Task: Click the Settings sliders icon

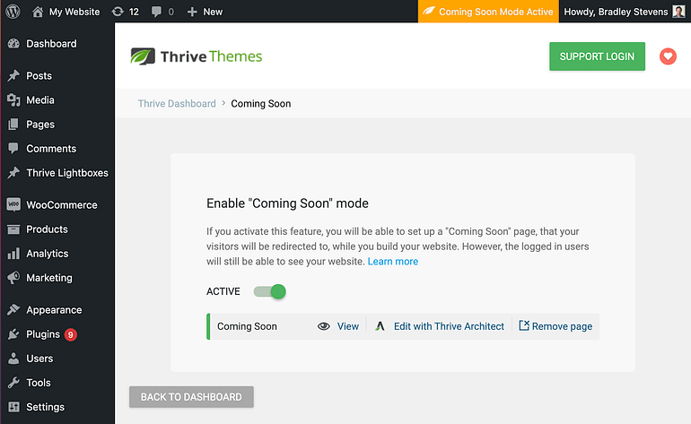Action: tap(13, 407)
